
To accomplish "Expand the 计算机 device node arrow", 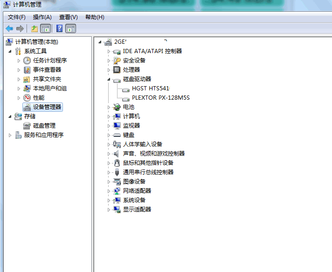I will 109,116.
